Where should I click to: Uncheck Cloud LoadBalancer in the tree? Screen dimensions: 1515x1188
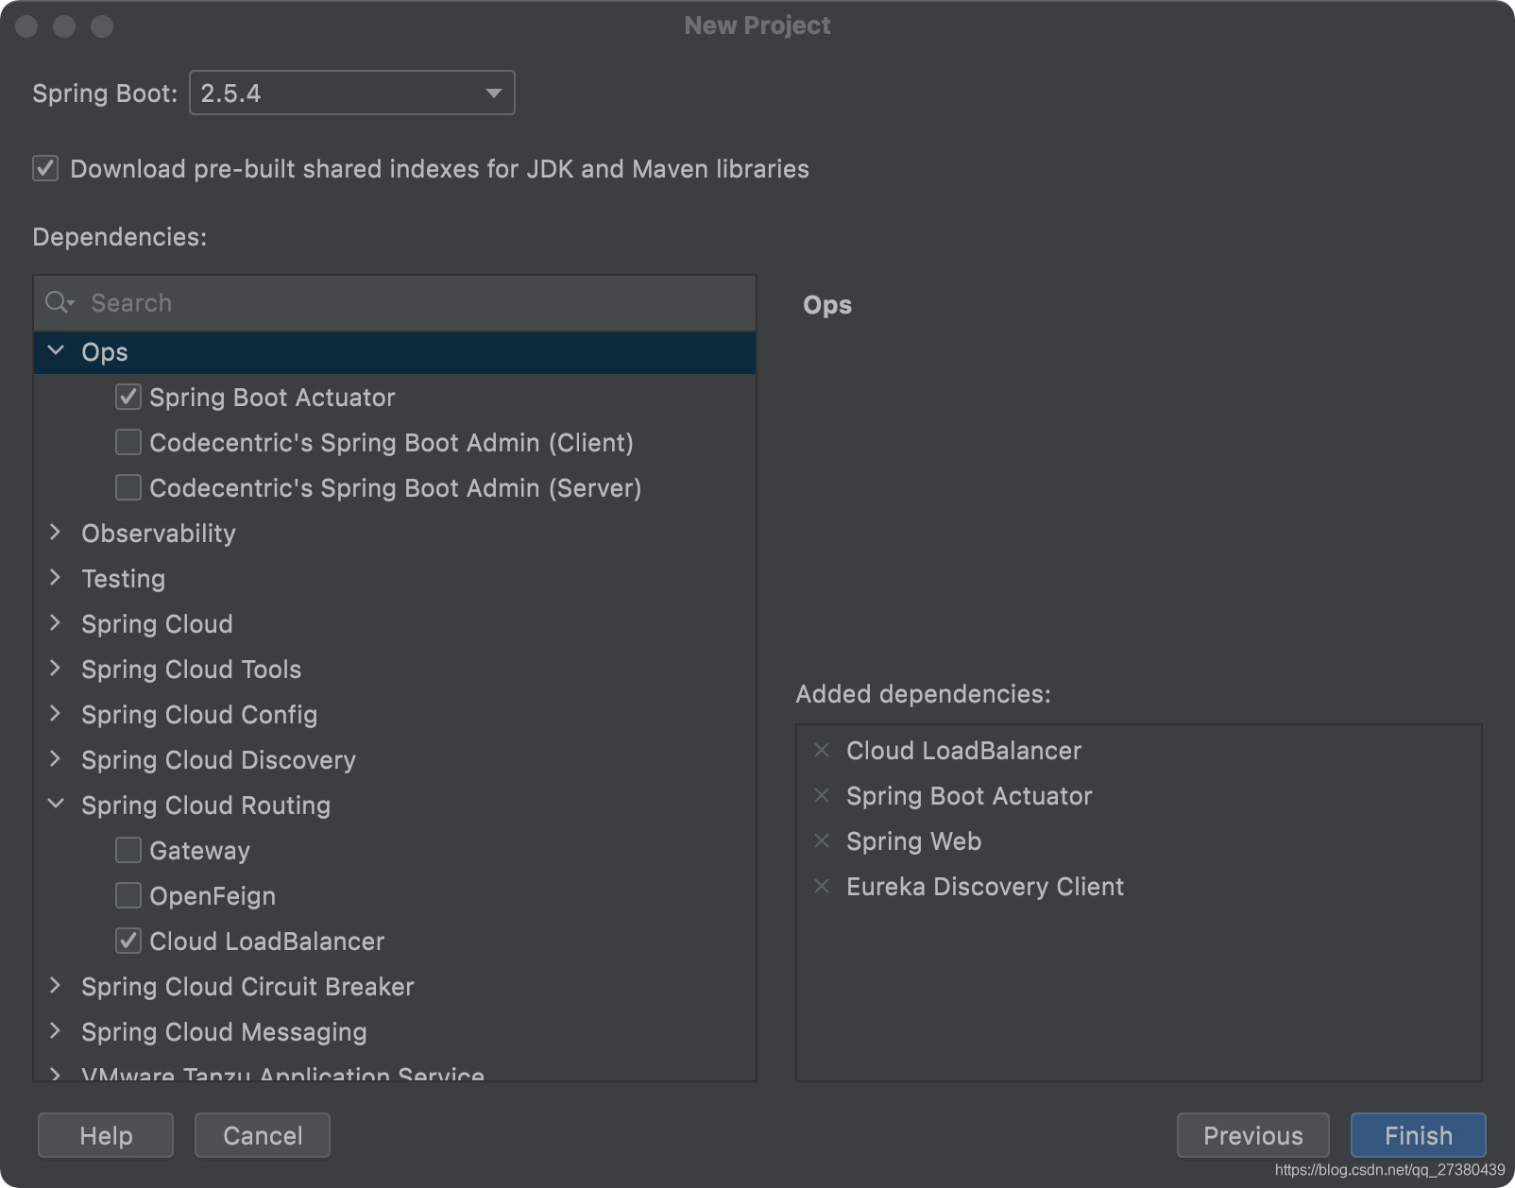coord(128,941)
